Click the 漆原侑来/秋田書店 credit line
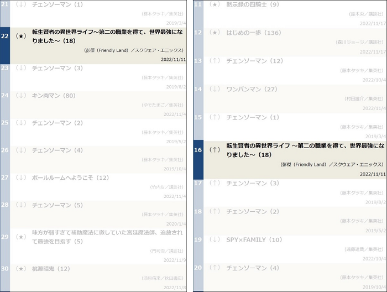 pyautogui.click(x=163, y=278)
